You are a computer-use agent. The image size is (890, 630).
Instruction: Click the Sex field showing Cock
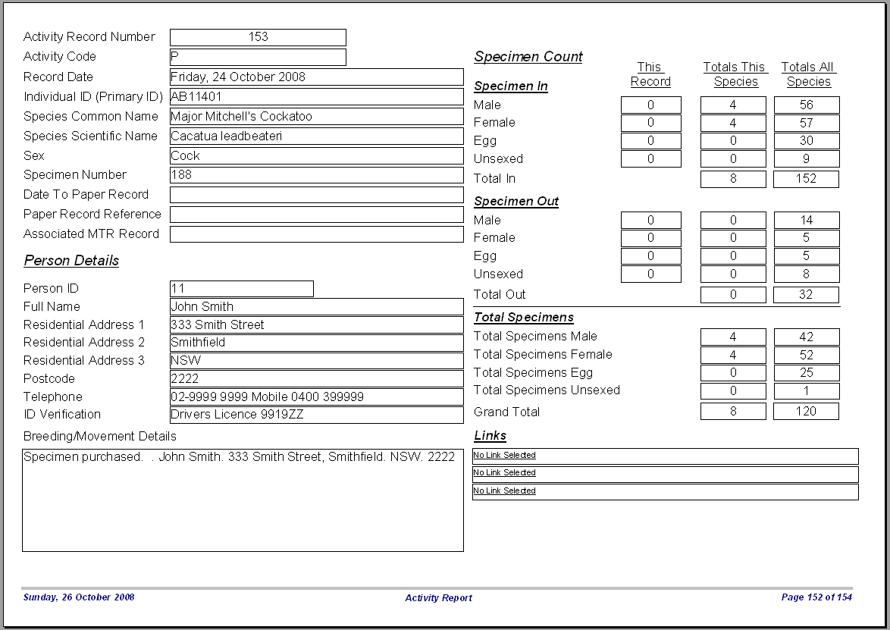click(x=317, y=156)
